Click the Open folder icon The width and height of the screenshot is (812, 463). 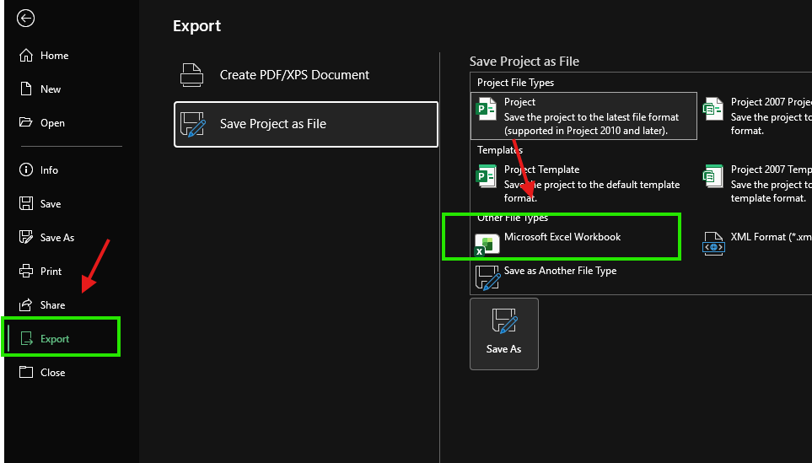[26, 123]
